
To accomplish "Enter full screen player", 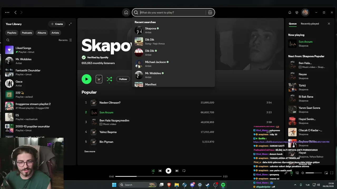I will (331, 173).
